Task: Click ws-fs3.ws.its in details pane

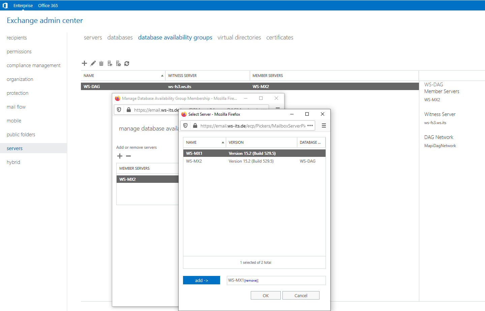Action: (x=435, y=123)
